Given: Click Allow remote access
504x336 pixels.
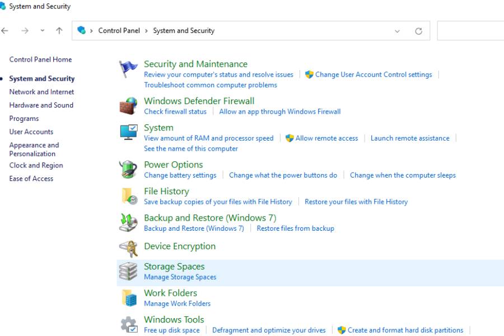Looking at the screenshot, I should pyautogui.click(x=326, y=138).
